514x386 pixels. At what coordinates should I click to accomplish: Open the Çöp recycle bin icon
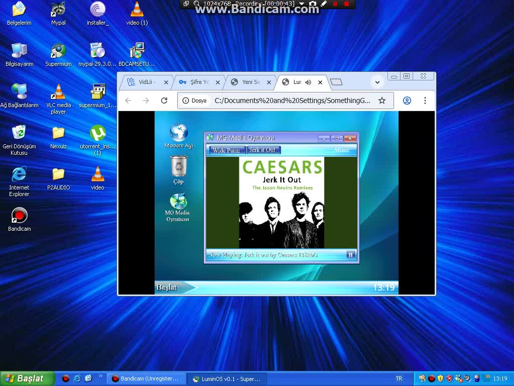click(x=177, y=166)
